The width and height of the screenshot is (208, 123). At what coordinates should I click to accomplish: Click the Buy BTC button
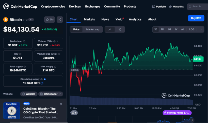pos(196,18)
